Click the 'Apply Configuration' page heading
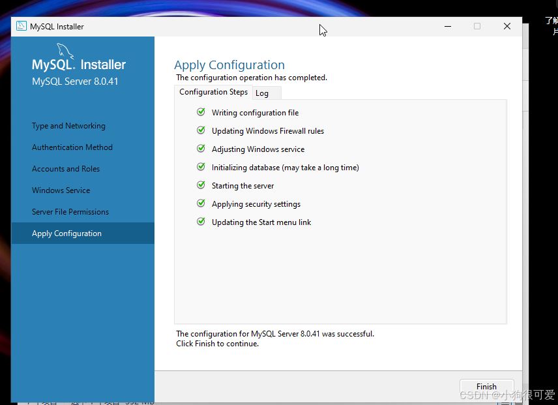Image resolution: width=558 pixels, height=405 pixels. [x=229, y=65]
